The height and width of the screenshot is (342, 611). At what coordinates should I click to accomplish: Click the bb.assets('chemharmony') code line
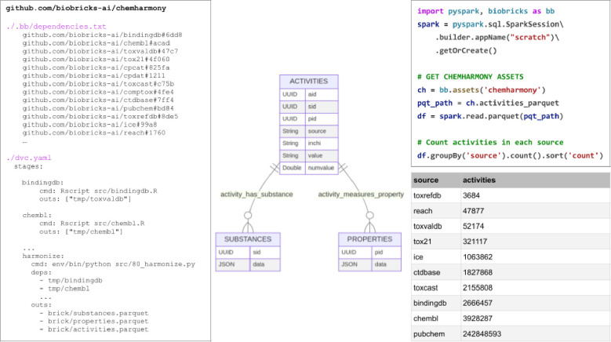click(482, 90)
